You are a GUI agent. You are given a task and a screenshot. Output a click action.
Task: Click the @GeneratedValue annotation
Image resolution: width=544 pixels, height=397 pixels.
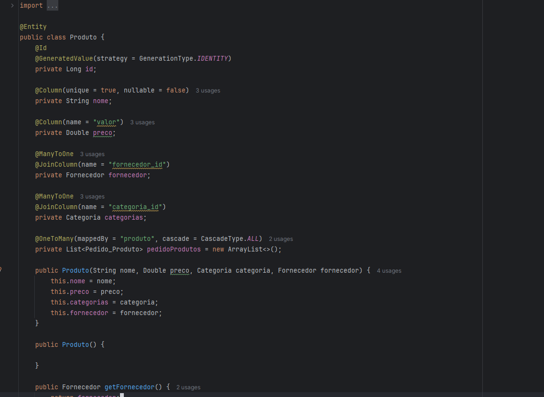[64, 58]
